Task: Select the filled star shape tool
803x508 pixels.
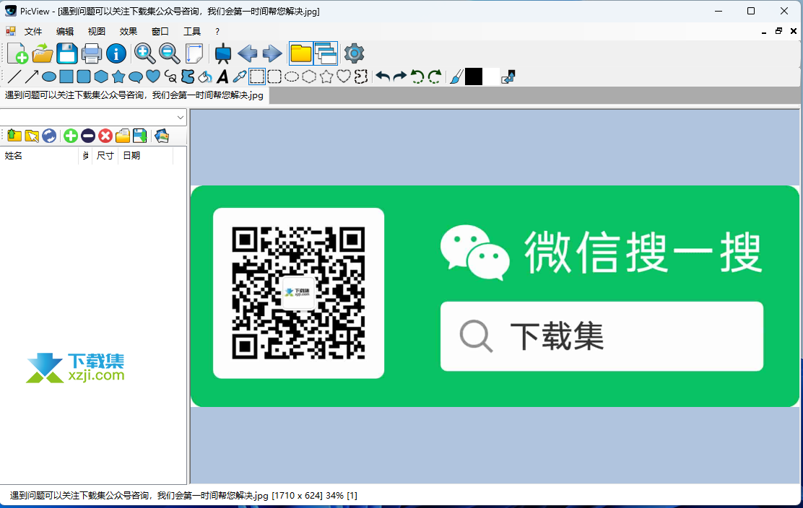Action: [118, 76]
